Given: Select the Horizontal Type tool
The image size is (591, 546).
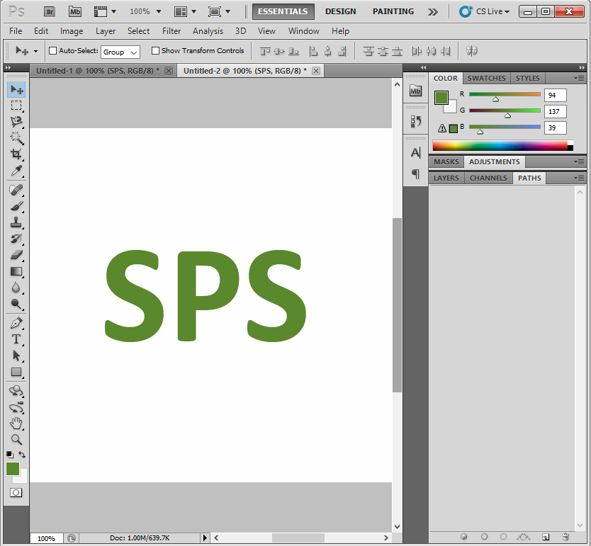Looking at the screenshot, I should (x=16, y=339).
